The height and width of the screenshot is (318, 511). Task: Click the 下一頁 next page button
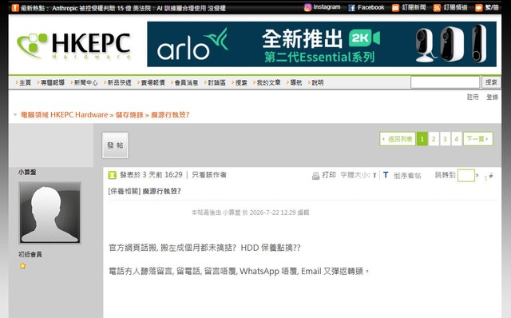477,139
